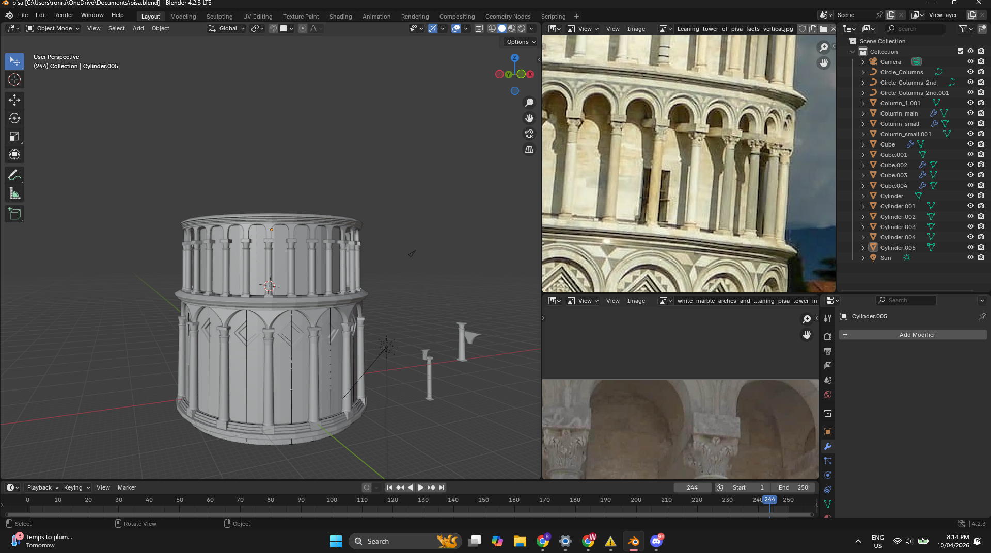Toggle visibility of Column_main
The width and height of the screenshot is (991, 553).
click(x=970, y=113)
